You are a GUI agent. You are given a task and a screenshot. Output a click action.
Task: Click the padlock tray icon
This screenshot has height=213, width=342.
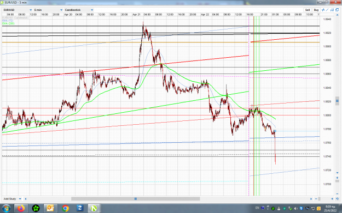pyautogui.click(x=279, y=209)
